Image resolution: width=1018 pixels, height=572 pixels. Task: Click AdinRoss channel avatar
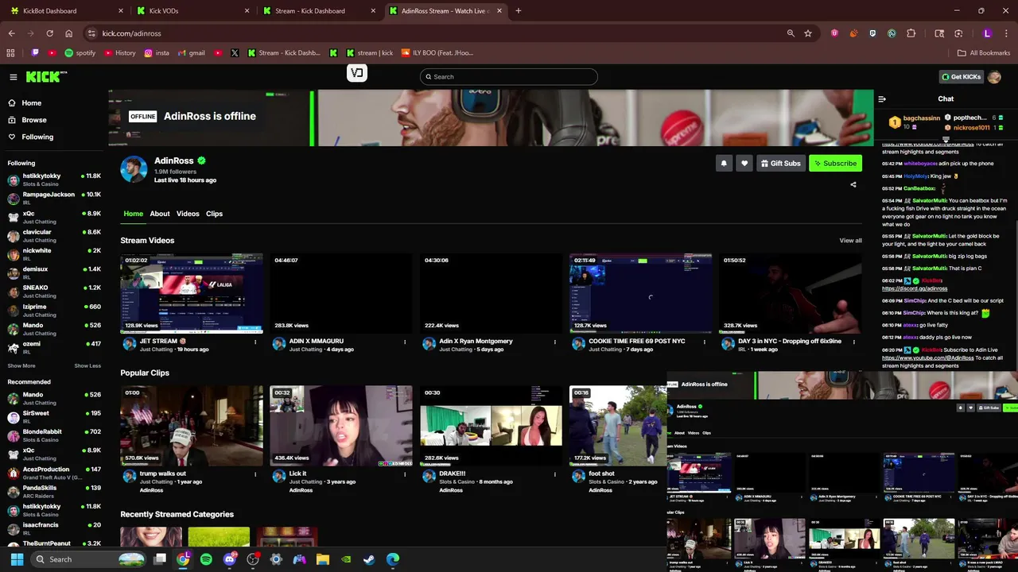[x=134, y=168]
